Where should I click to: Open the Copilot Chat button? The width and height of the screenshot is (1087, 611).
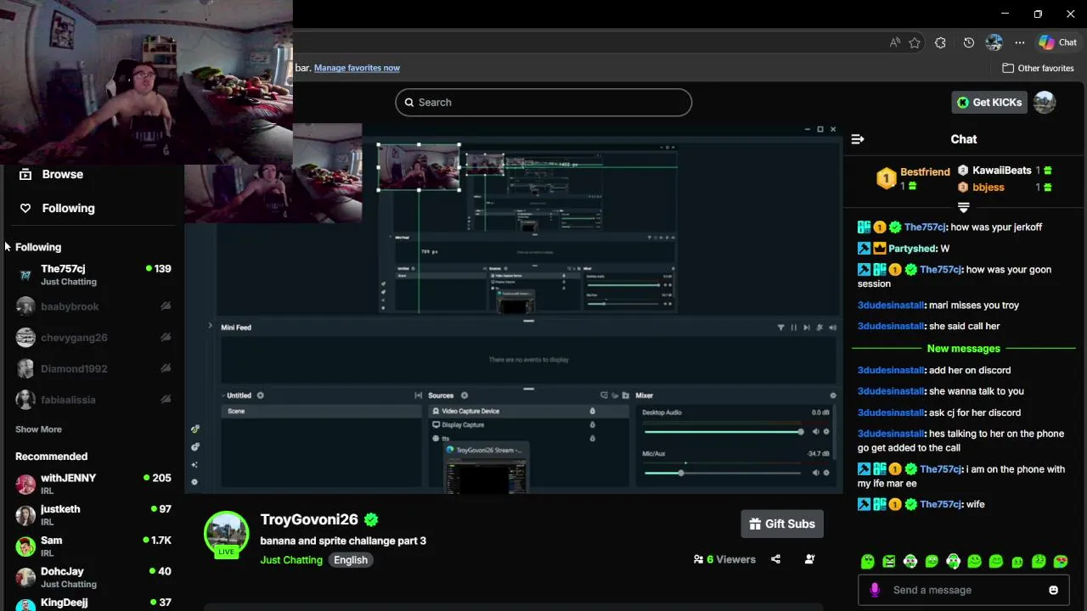(x=1057, y=42)
